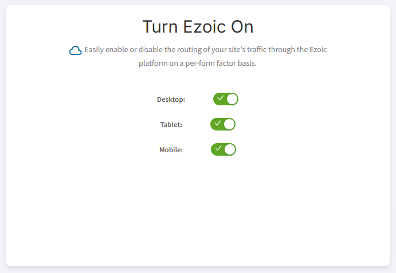Click the "Mobile:" label
Viewport: 396px width, 273px height.
pos(171,150)
